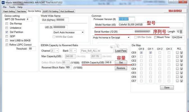Image resolution: width=189 pixels, height=112 pixels.
Task: Enable Refine LDPC Correct checkbox
Action: pos(7,45)
